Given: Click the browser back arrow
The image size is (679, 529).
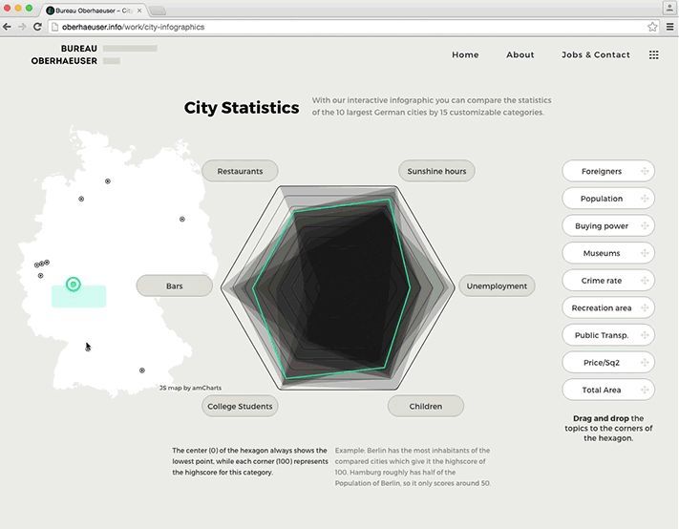Looking at the screenshot, I should point(7,27).
